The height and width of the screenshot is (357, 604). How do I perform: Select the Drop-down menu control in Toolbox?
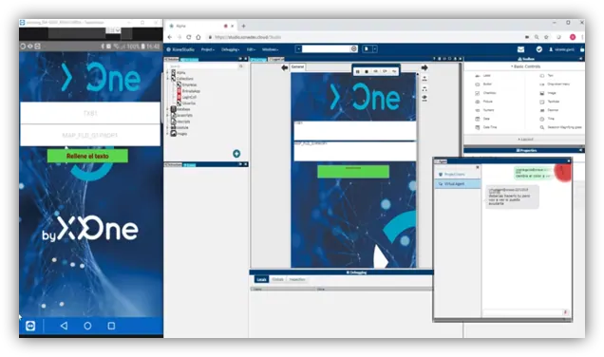pyautogui.click(x=555, y=84)
